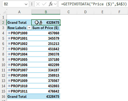The height and width of the screenshot is (101, 128).
Task: Expand the PROP1006 row
Action: (9, 65)
